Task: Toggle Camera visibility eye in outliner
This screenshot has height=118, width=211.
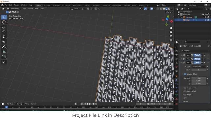Action: 206,17
